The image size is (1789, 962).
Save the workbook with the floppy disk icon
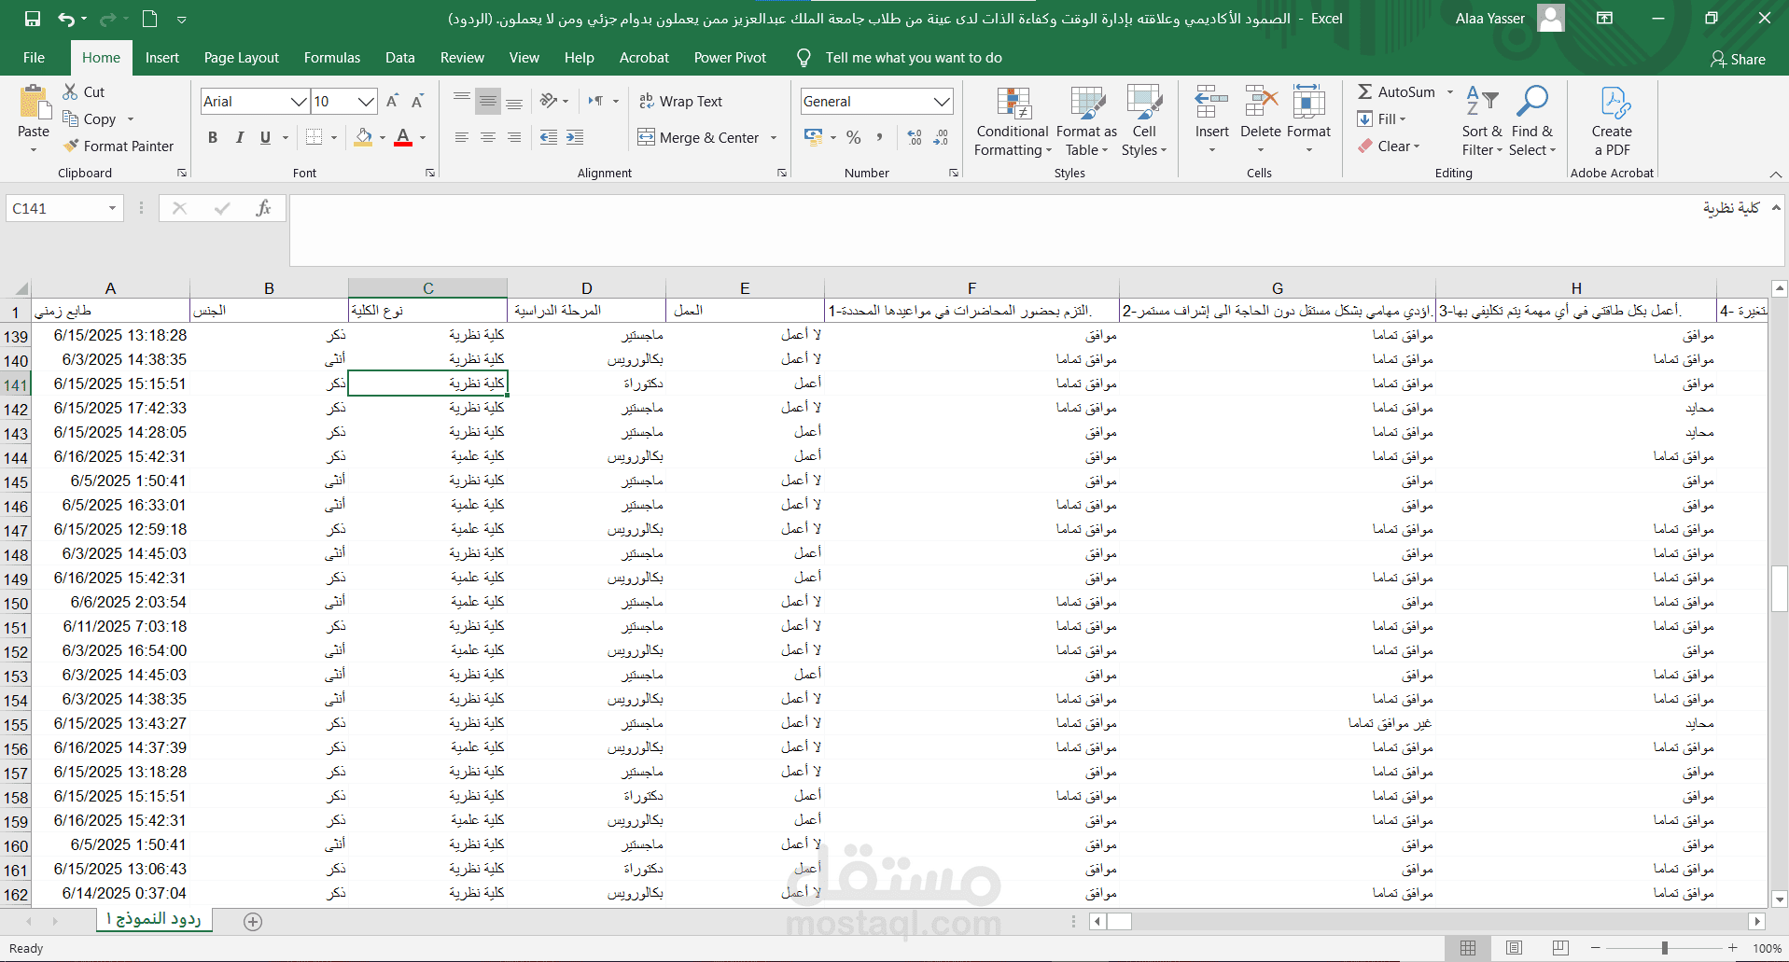click(x=33, y=19)
